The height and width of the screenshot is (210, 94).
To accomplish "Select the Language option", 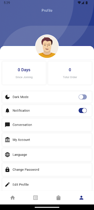I will pos(47,155).
